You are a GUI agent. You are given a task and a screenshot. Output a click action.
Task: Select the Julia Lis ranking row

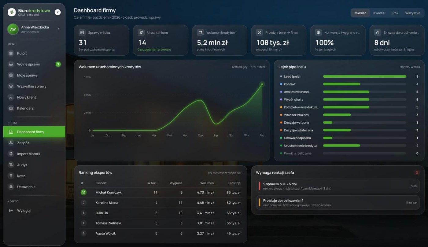coord(160,213)
